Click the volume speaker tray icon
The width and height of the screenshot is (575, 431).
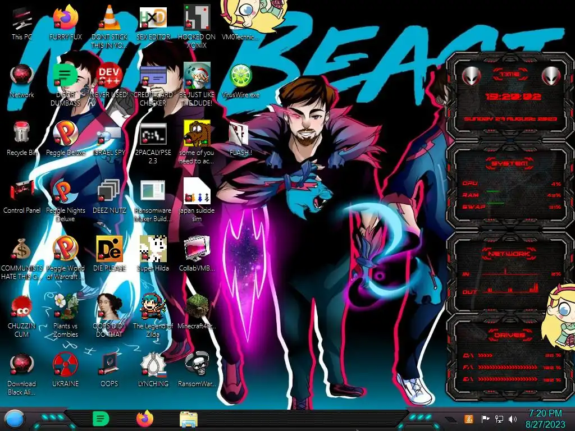coord(512,419)
